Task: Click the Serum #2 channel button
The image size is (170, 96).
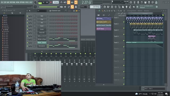Action: 42,33
